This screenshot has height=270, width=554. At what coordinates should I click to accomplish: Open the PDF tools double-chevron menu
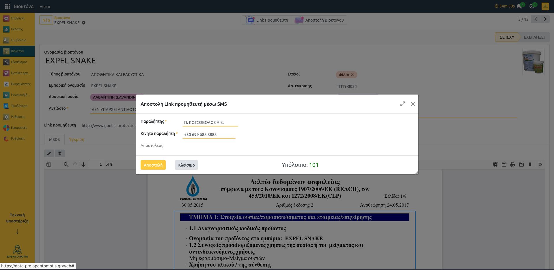540,165
